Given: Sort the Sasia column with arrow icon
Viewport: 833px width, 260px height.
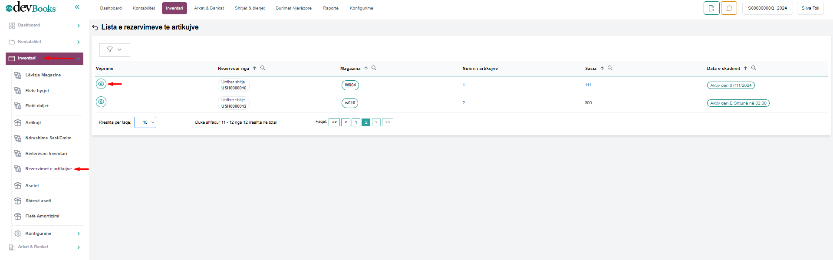Looking at the screenshot, I should 602,68.
